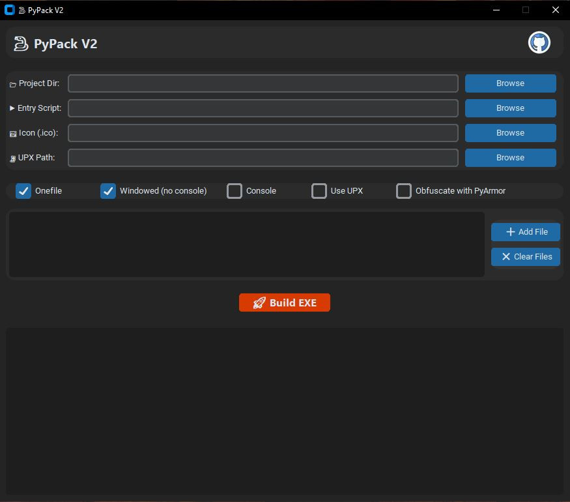Focus the Entry Script input field
570x502 pixels.
tap(263, 108)
